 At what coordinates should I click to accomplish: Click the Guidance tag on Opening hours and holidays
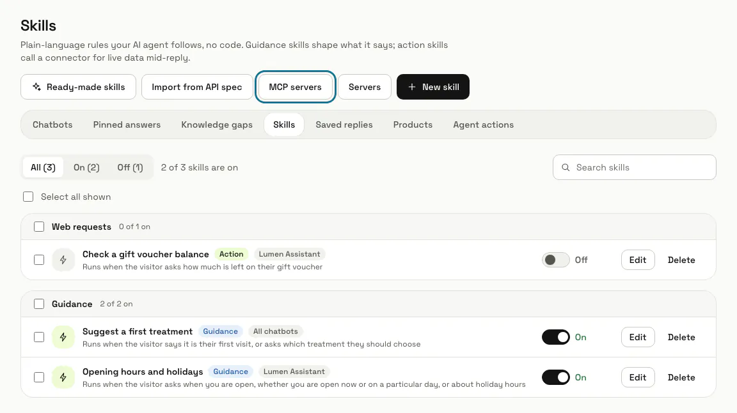230,372
